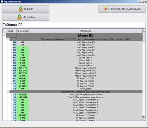Click scroll-up arrow of table scrollbar

click(144, 30)
